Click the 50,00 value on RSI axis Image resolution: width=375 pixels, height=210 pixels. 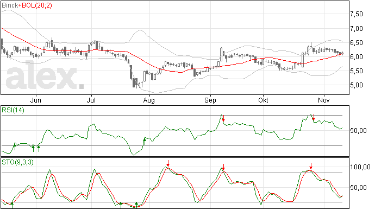[x=358, y=131]
